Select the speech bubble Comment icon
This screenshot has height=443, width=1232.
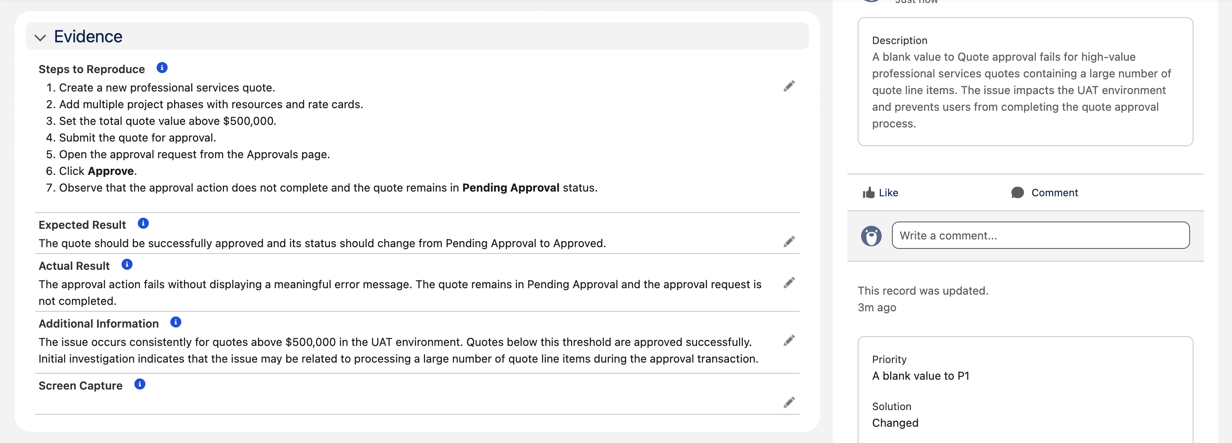click(x=1017, y=192)
